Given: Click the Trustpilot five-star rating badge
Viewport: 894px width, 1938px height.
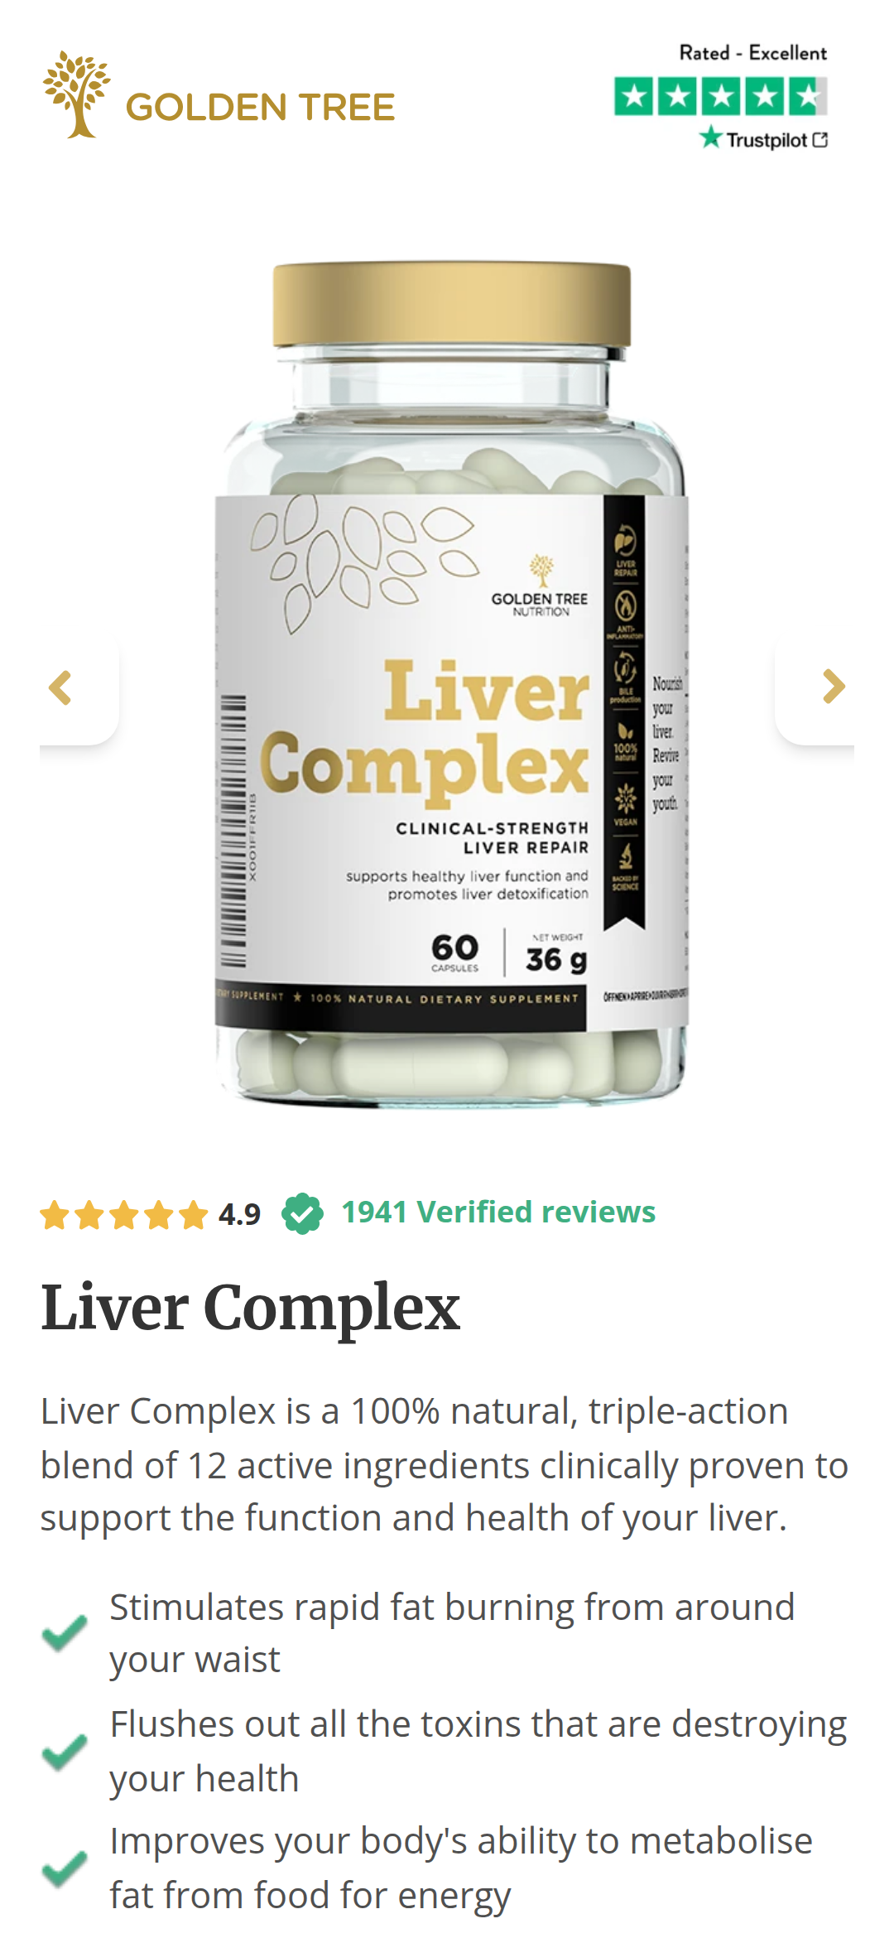Looking at the screenshot, I should [721, 96].
